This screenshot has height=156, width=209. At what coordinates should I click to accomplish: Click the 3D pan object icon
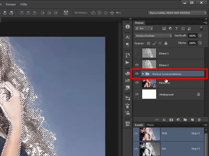(x=106, y=13)
